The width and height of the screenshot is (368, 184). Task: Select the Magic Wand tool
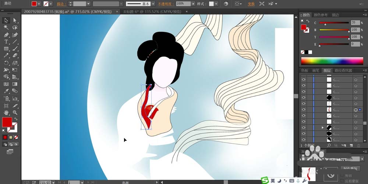tap(6, 27)
